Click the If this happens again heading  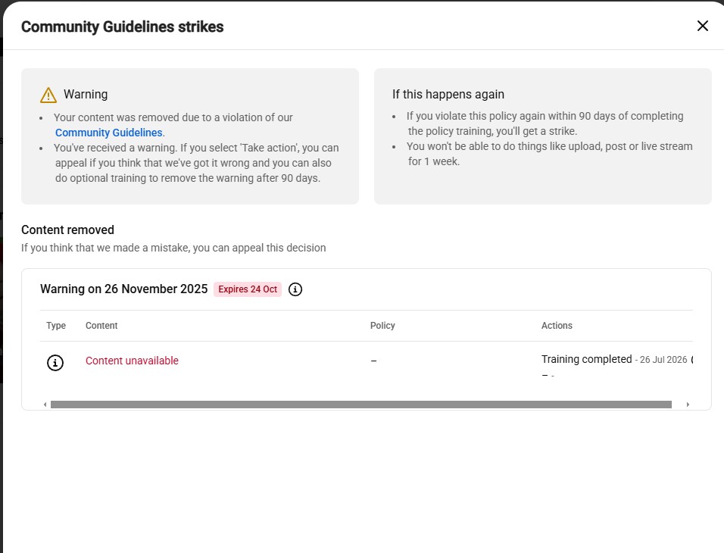tap(448, 94)
